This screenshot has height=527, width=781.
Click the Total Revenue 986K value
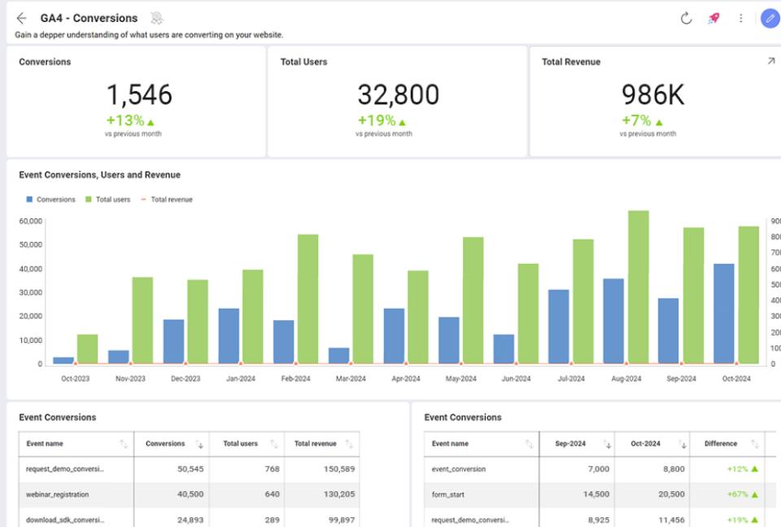click(653, 94)
